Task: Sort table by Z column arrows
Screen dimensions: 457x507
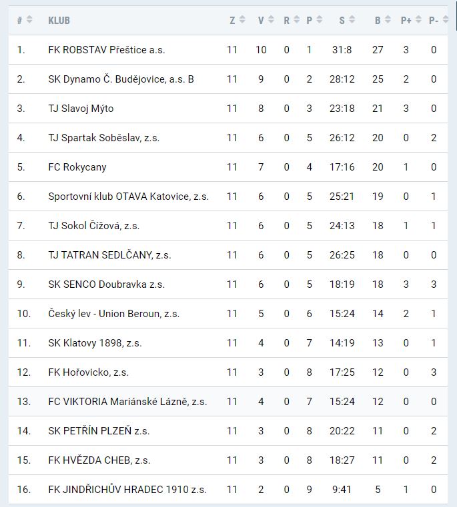Action: point(242,20)
